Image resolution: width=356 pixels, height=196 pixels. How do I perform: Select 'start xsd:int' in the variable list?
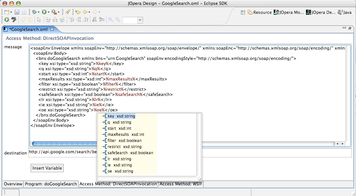[x=120, y=128]
